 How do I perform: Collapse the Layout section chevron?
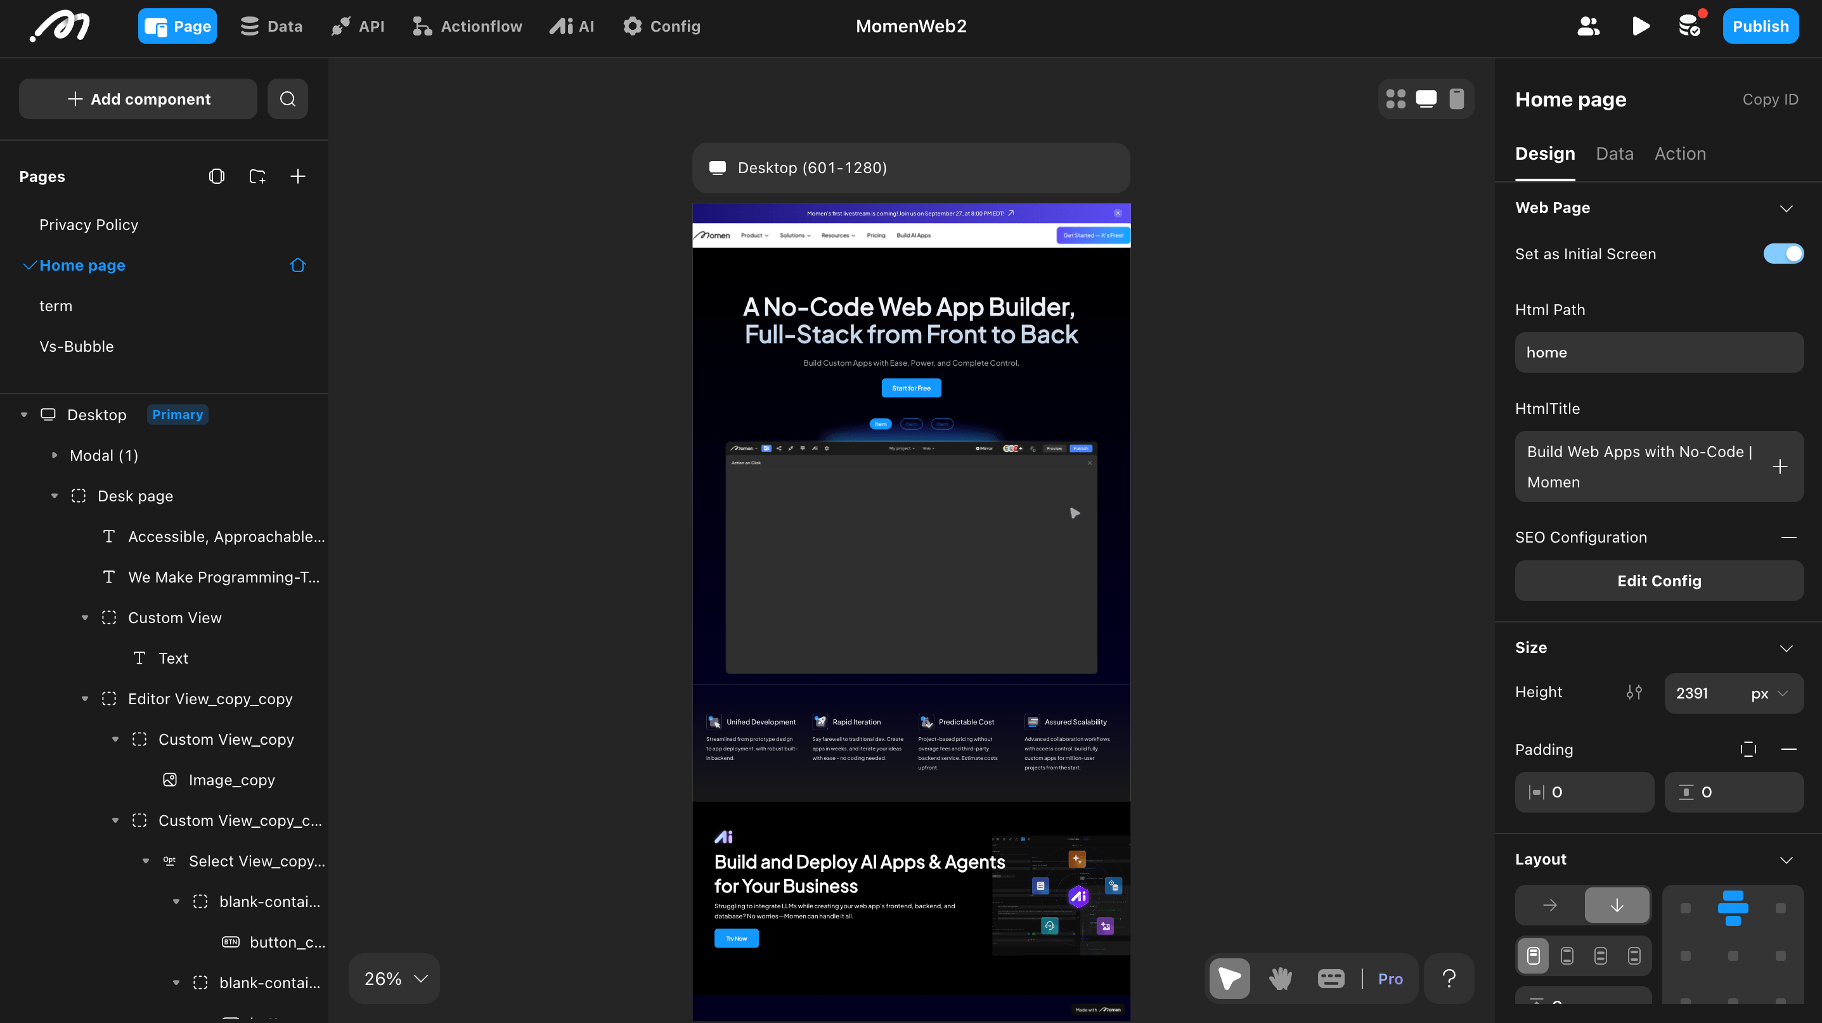(x=1786, y=859)
